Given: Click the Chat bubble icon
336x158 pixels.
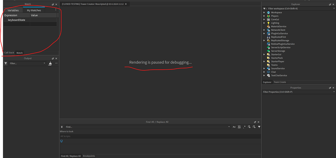Looking at the screenshot, I should (268, 72).
